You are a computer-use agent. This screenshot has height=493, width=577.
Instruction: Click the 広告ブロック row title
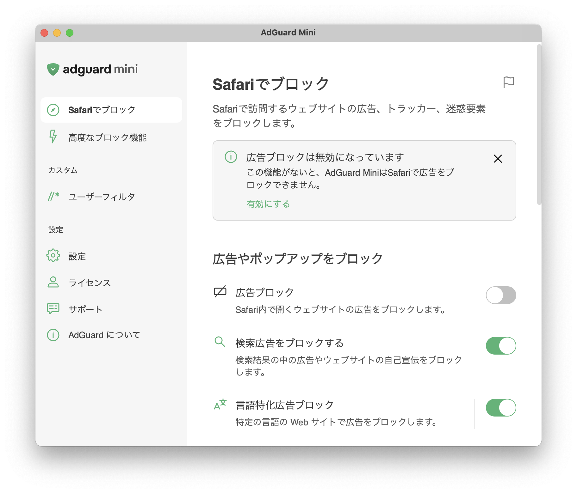(x=264, y=292)
